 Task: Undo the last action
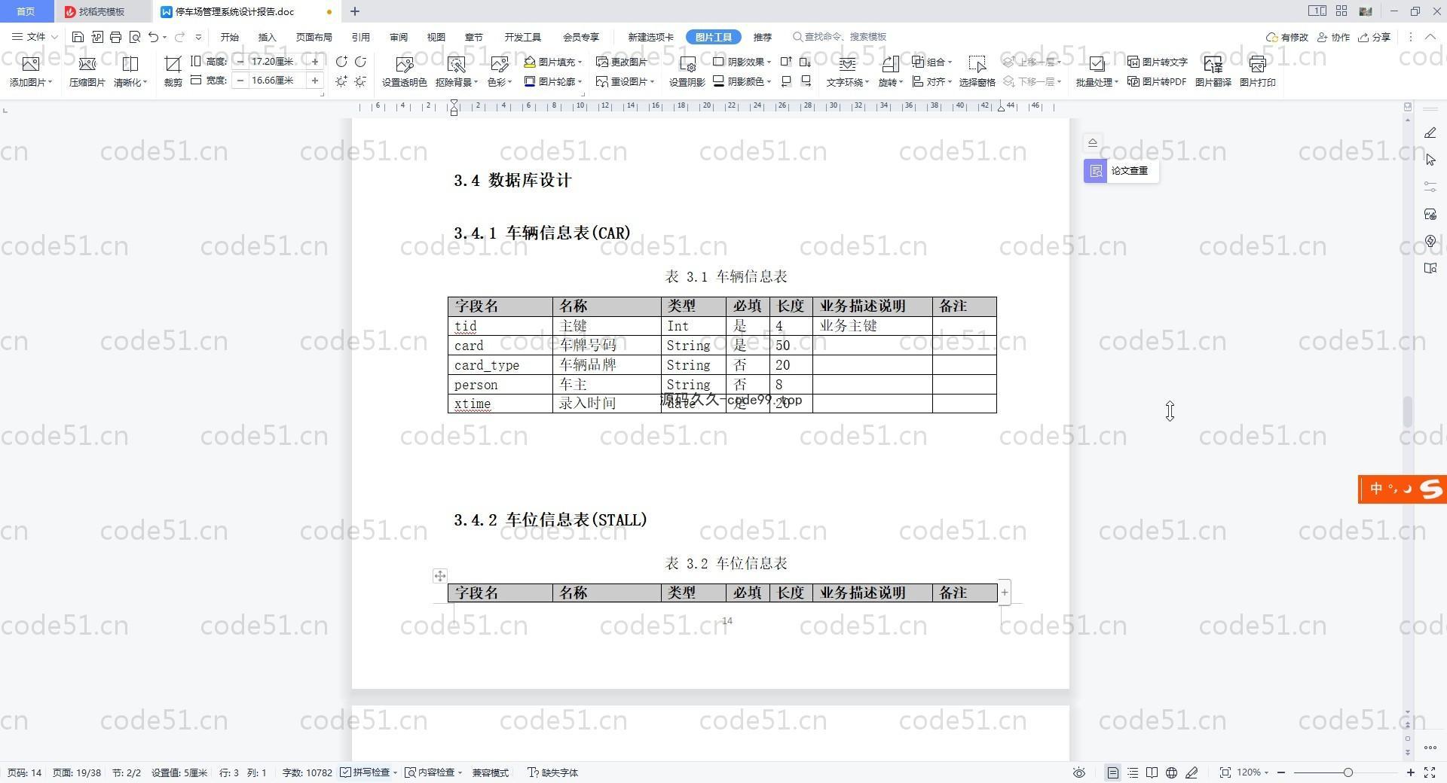(154, 37)
